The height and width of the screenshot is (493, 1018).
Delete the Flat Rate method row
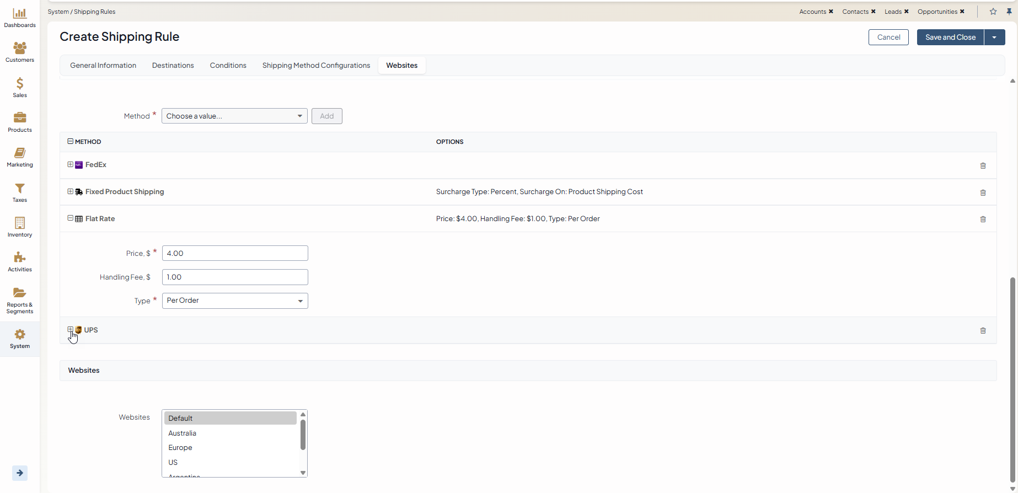[983, 219]
